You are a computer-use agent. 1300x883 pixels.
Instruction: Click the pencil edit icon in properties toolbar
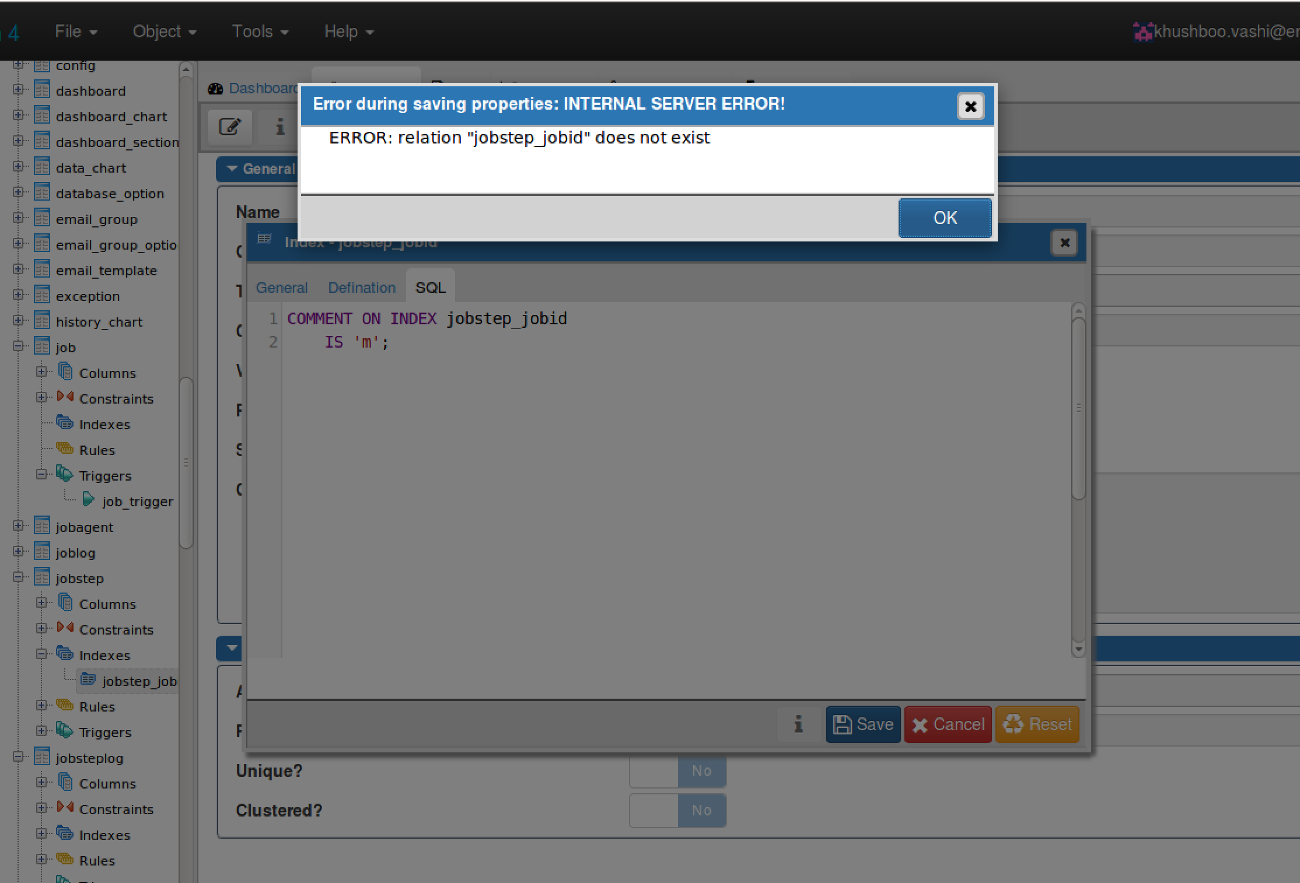[230, 127]
